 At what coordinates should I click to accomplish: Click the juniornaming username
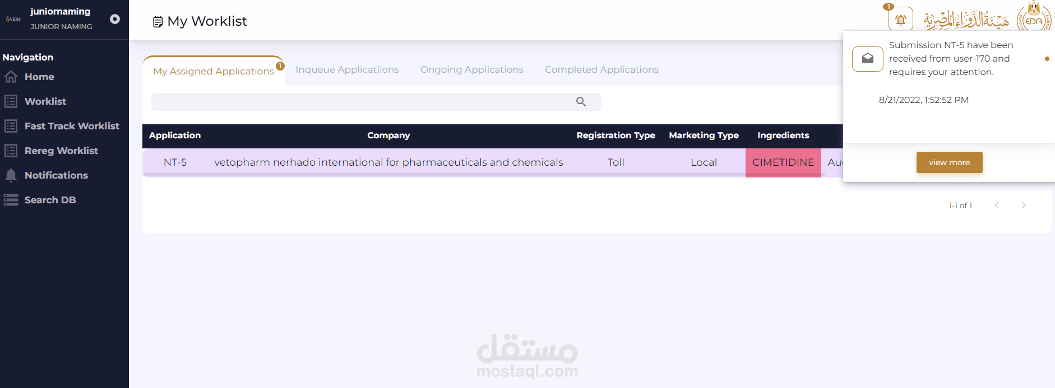60,11
